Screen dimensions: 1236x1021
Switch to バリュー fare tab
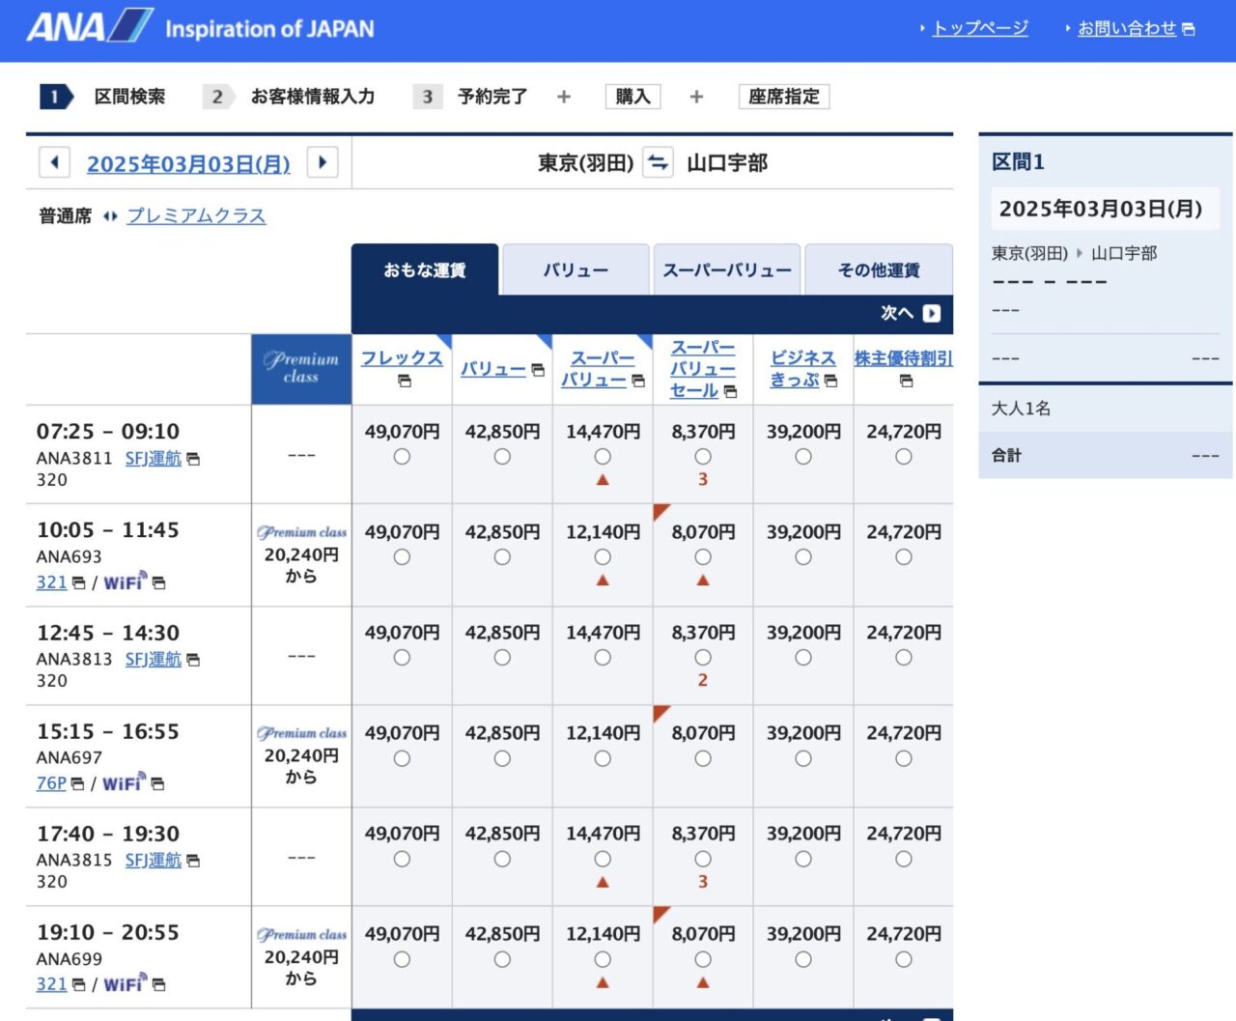(576, 270)
